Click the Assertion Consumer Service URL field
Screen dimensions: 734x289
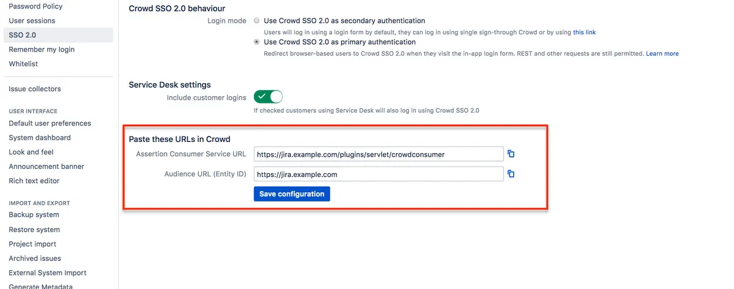click(x=378, y=154)
